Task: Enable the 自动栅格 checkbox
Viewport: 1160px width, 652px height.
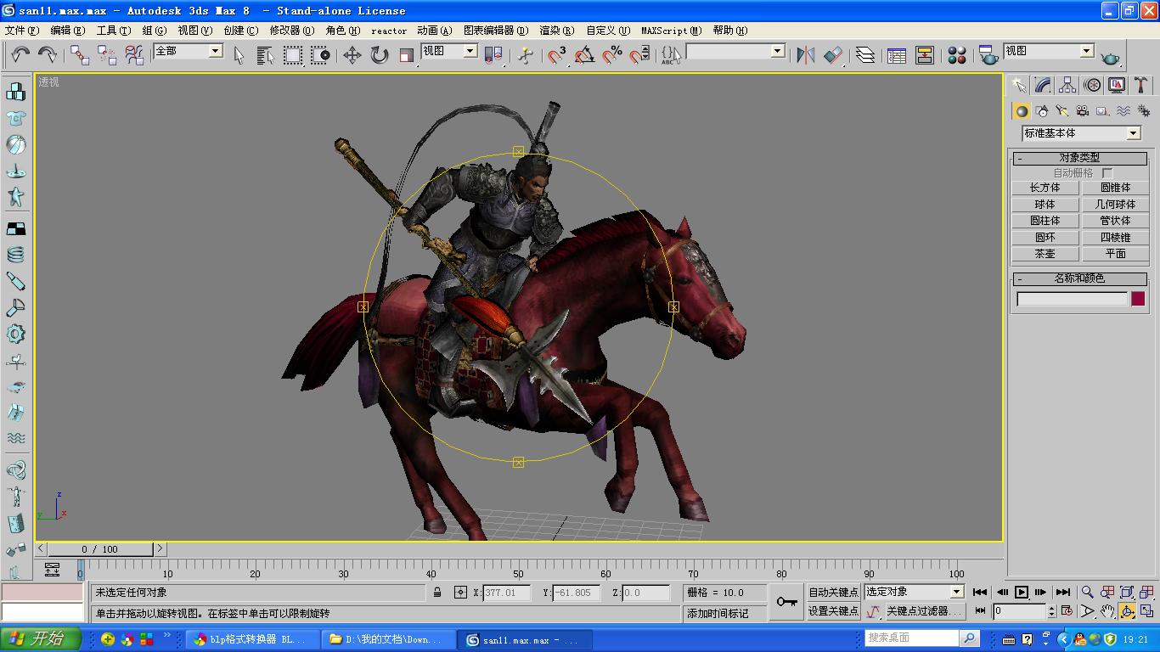Action: [x=1107, y=173]
